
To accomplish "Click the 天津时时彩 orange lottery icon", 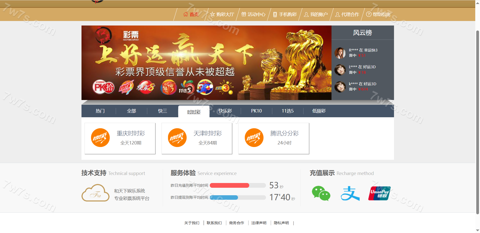I will point(177,138).
